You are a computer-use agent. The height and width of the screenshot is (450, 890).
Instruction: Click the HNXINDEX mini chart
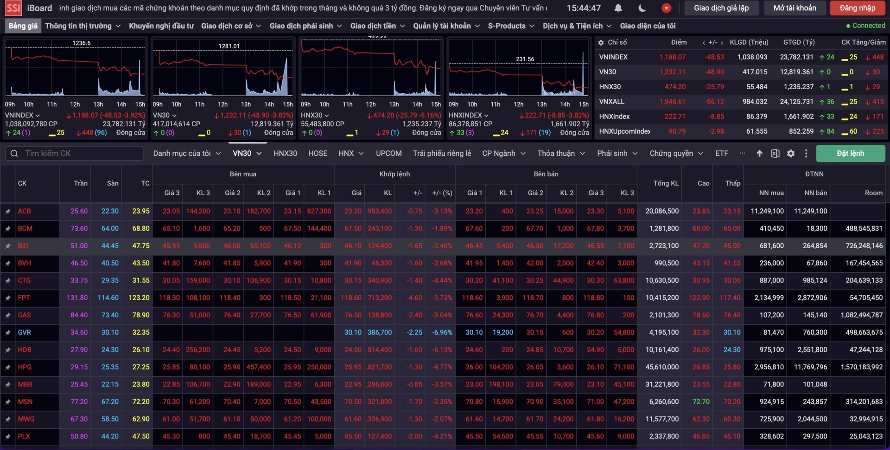pyautogui.click(x=519, y=67)
